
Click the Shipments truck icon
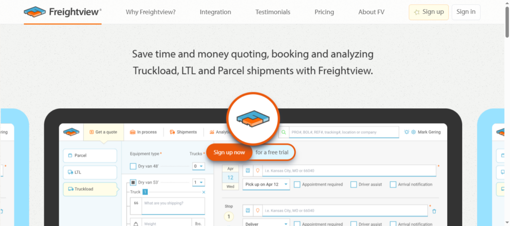pyautogui.click(x=172, y=132)
